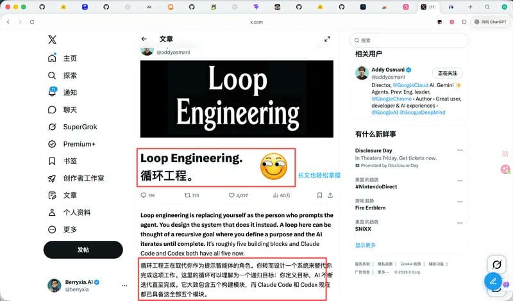Open the Loop Engineering cover image
The image size is (513, 301).
237,99
